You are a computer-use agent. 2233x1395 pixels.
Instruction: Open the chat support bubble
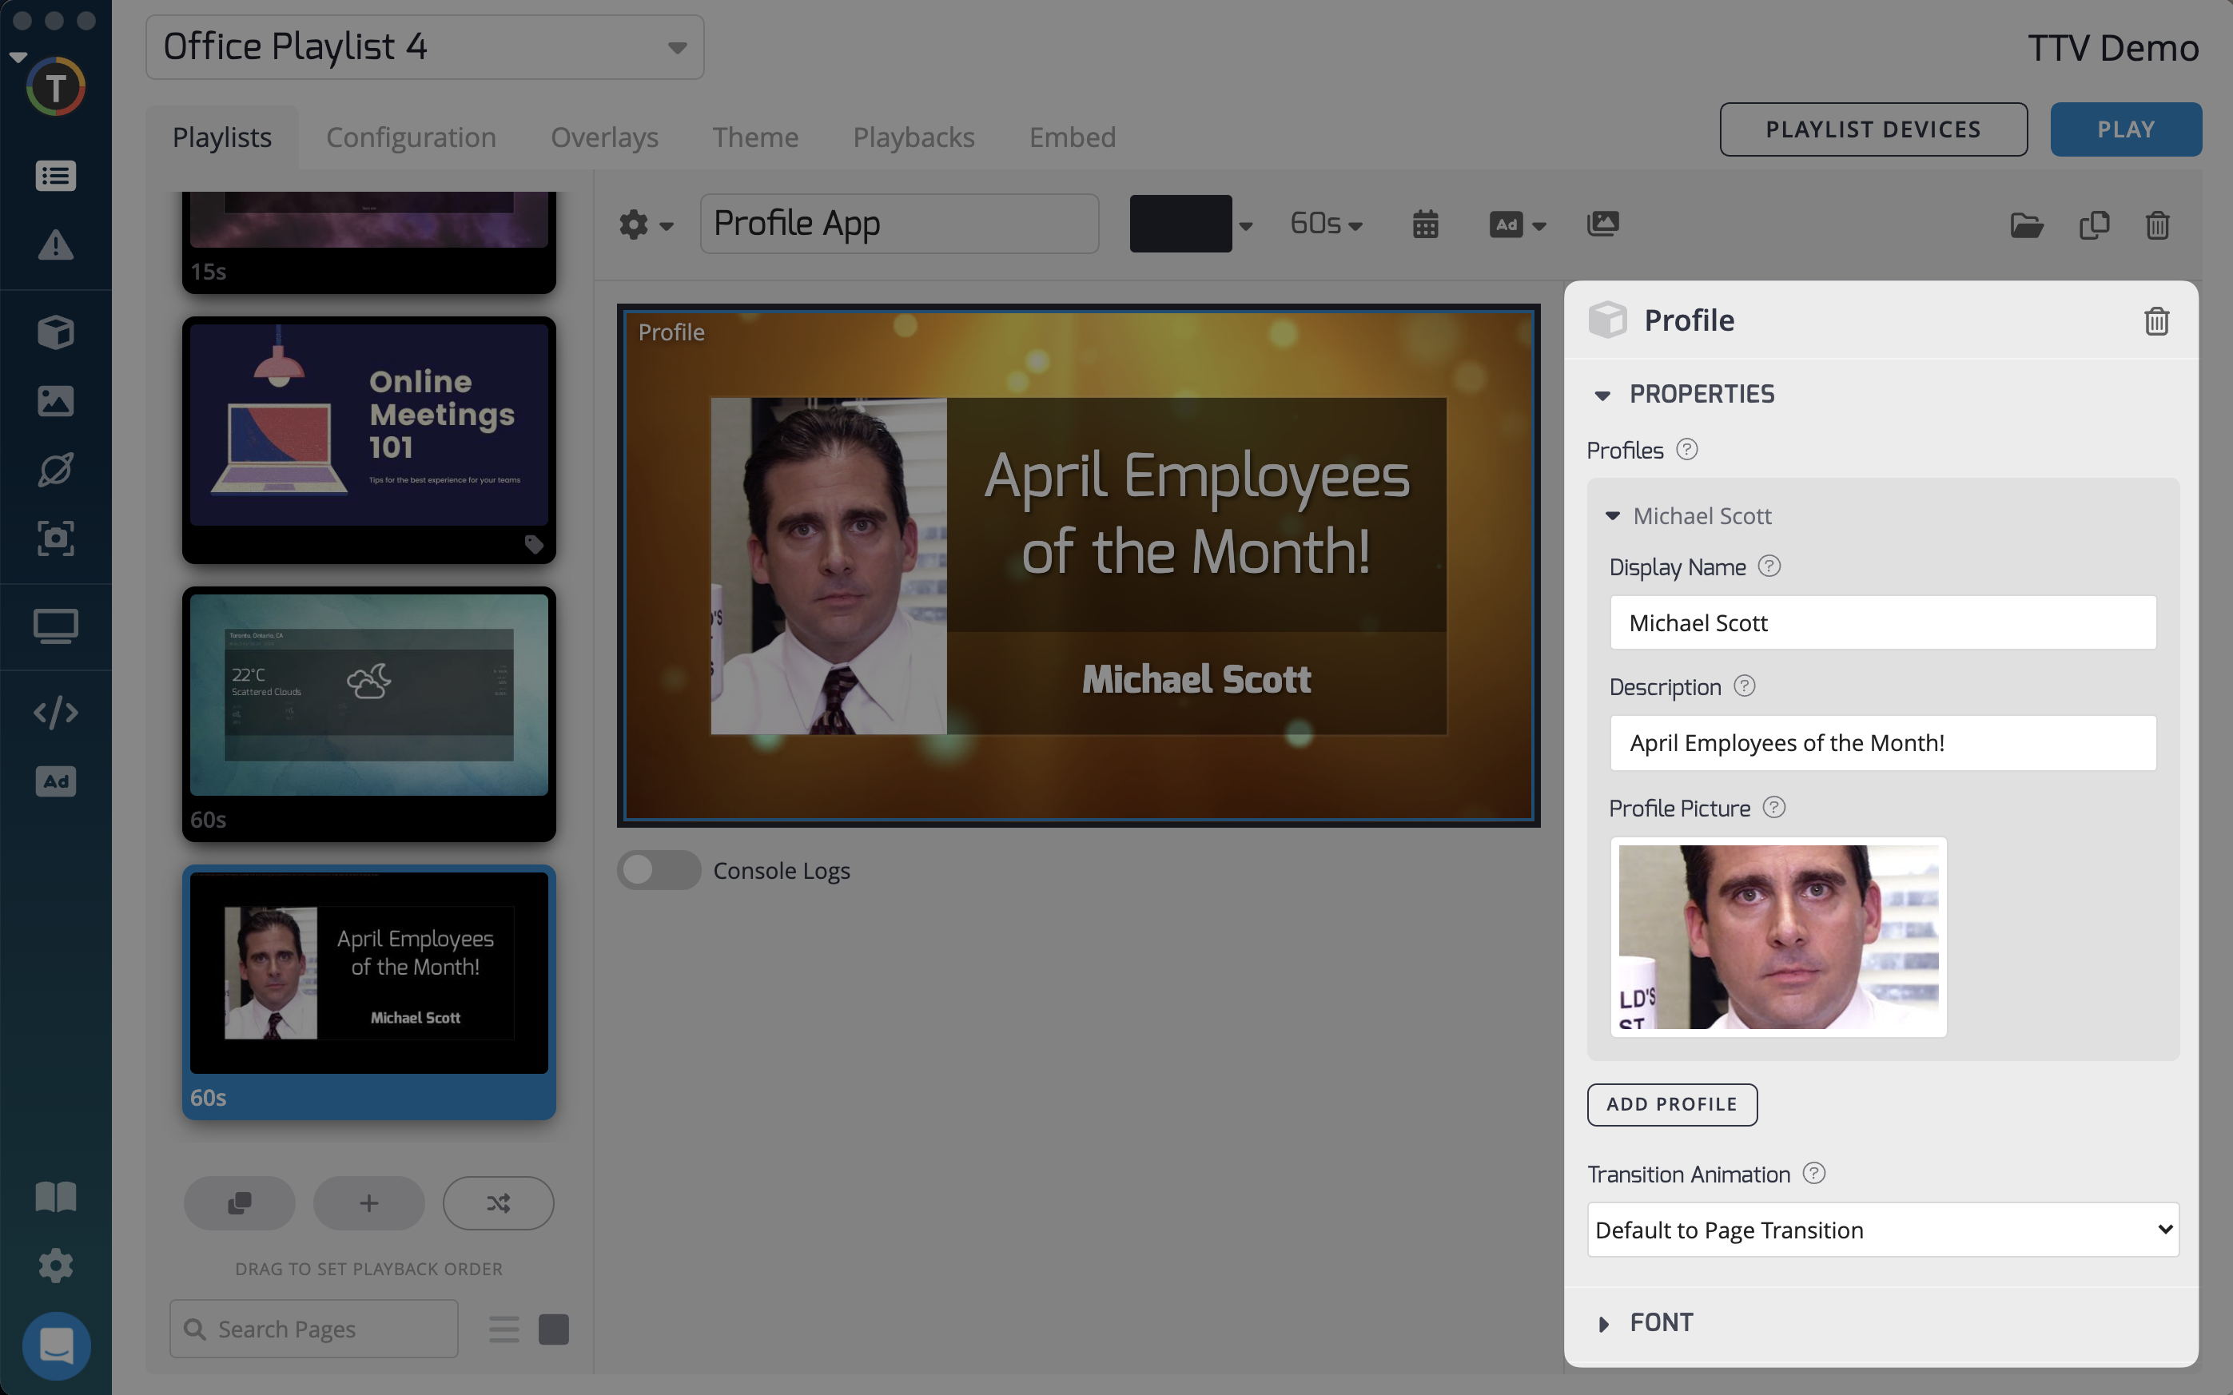pyautogui.click(x=56, y=1345)
